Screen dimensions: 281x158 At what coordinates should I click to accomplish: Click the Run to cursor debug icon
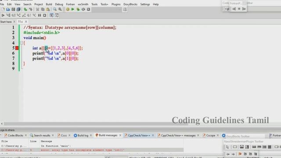click(x=8, y=15)
